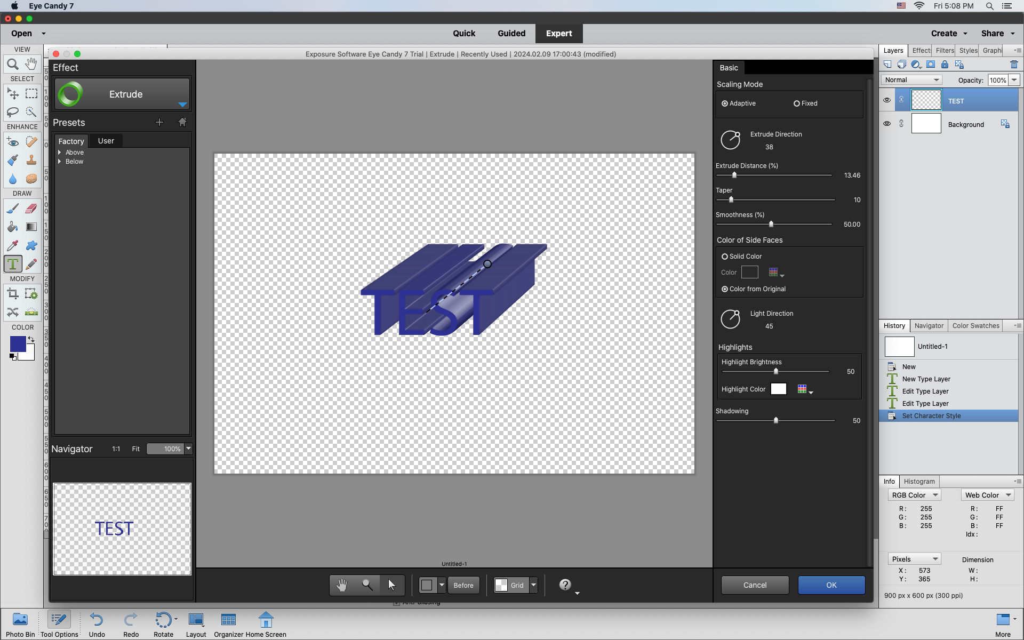Screen dimensions: 1024x640
Task: Enable Solid Color for side faces
Action: tap(725, 256)
